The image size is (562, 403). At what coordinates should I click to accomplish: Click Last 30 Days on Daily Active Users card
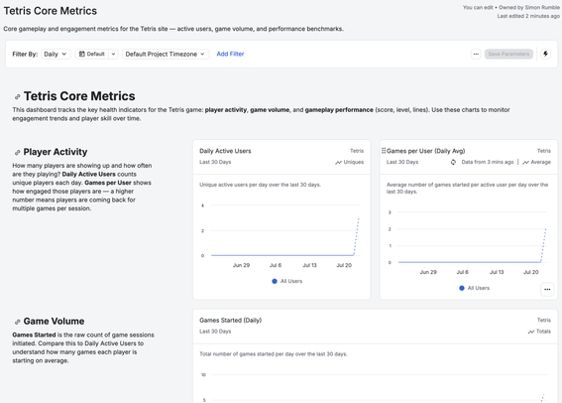[215, 162]
